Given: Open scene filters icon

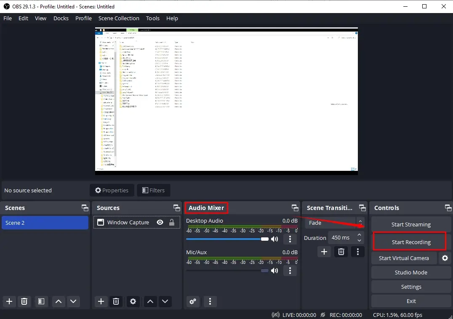Looking at the screenshot, I should (41, 301).
